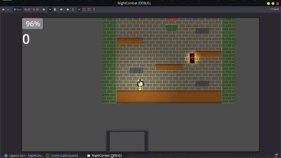This screenshot has height=158, width=281.
Task: Click the taskbar window preview thumbnail
Action: (127, 141)
